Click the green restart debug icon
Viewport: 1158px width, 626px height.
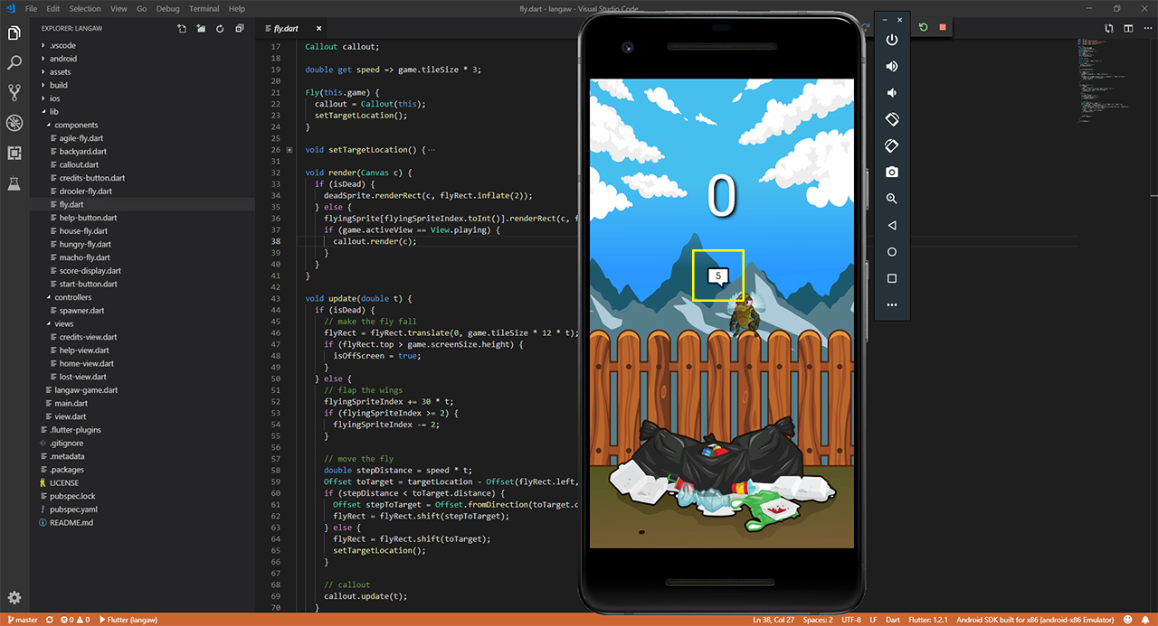tap(923, 27)
